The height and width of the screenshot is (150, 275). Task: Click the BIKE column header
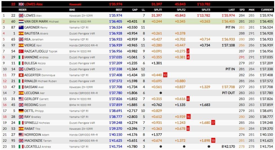[x=72, y=10]
